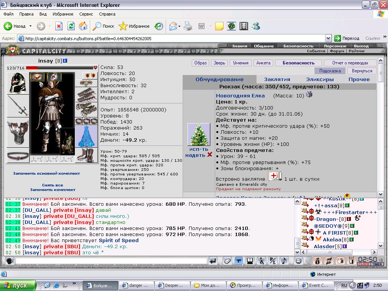Click the Вернуться button
Image resolution: width=388 pixels, height=291 pixels.
pyautogui.click(x=362, y=71)
